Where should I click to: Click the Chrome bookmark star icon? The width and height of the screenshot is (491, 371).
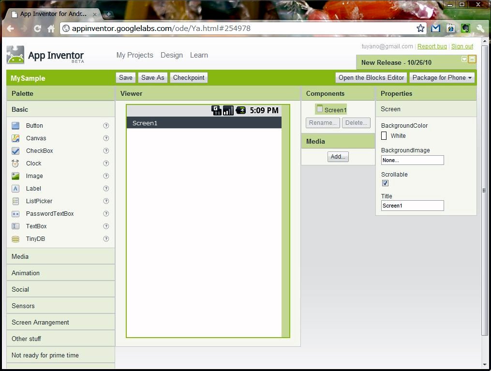pos(420,28)
